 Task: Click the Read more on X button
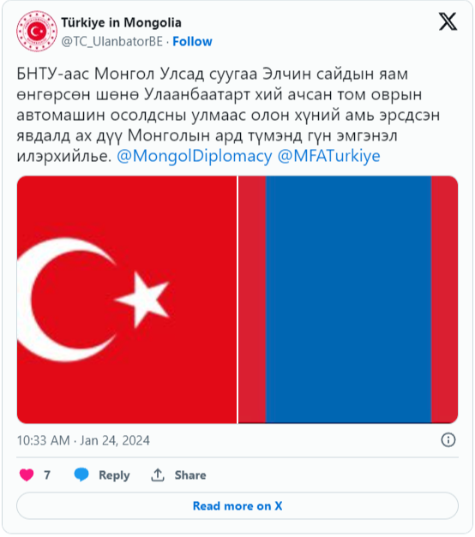[237, 506]
